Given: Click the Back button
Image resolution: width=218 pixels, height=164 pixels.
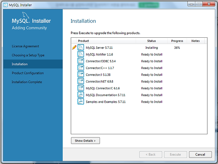Looking at the screenshot, I should click(x=150, y=155).
